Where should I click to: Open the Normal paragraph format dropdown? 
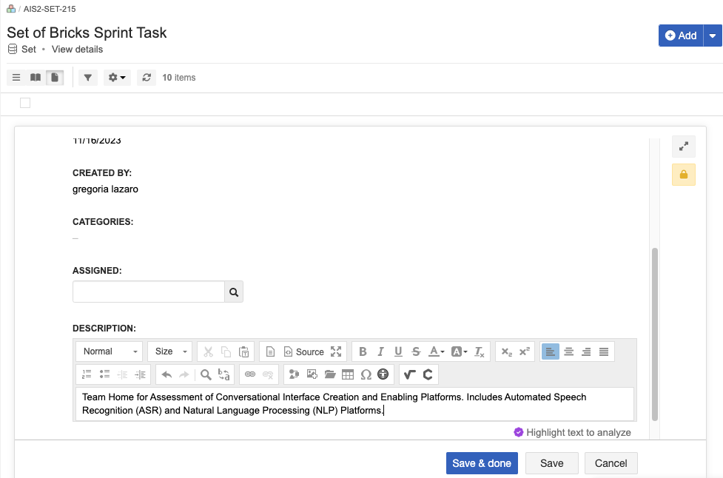[110, 351]
